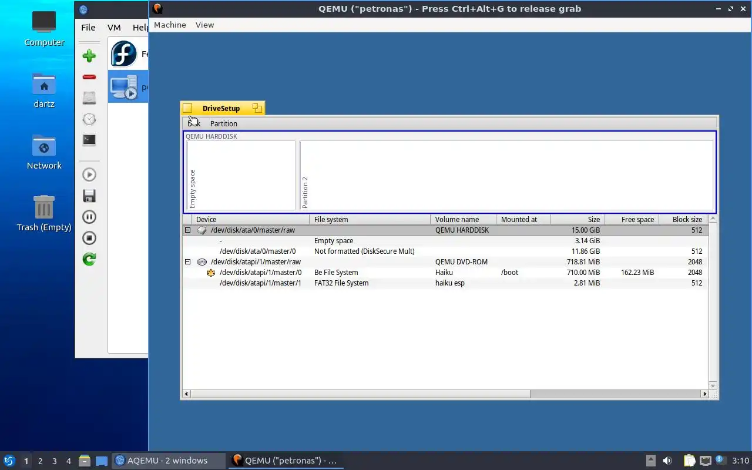The height and width of the screenshot is (470, 752).
Task: Click the AQEMU - 2 windows taskbar button
Action: point(168,461)
